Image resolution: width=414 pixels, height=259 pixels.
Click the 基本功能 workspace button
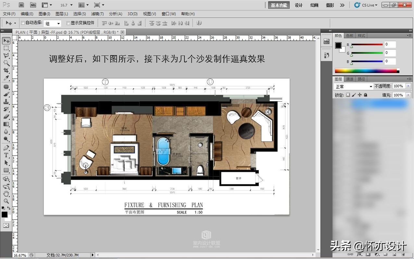278,5
